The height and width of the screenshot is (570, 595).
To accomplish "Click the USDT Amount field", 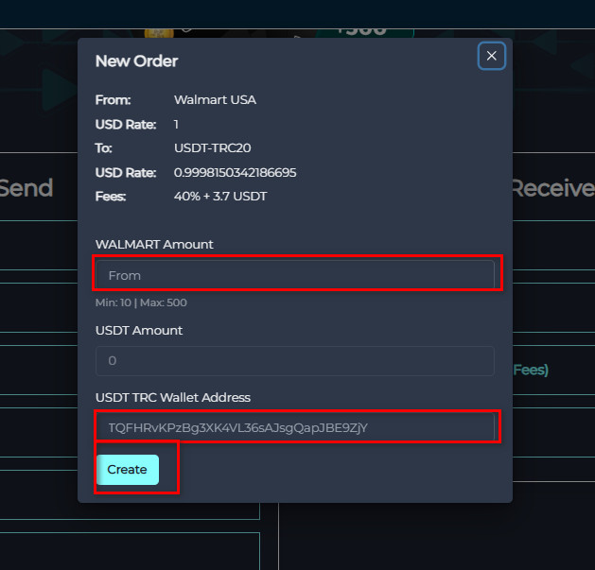I will point(295,361).
